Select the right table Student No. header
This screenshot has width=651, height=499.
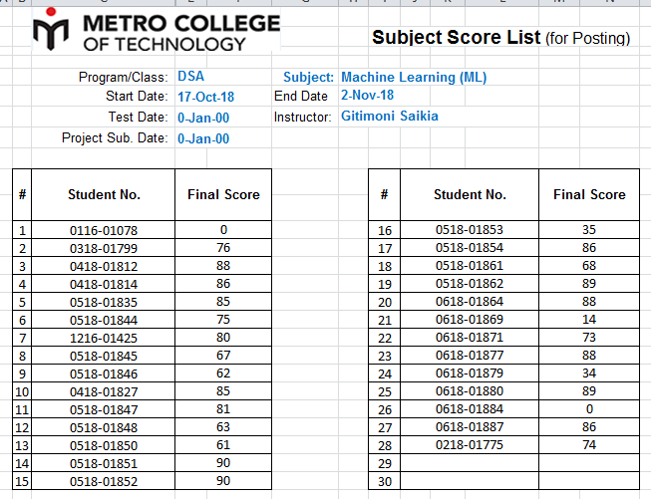click(470, 194)
